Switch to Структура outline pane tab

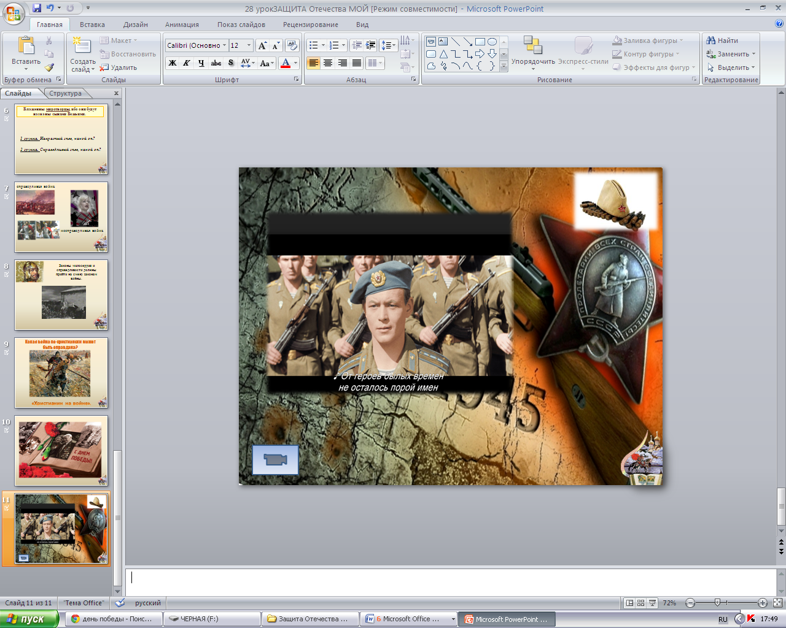pyautogui.click(x=66, y=93)
